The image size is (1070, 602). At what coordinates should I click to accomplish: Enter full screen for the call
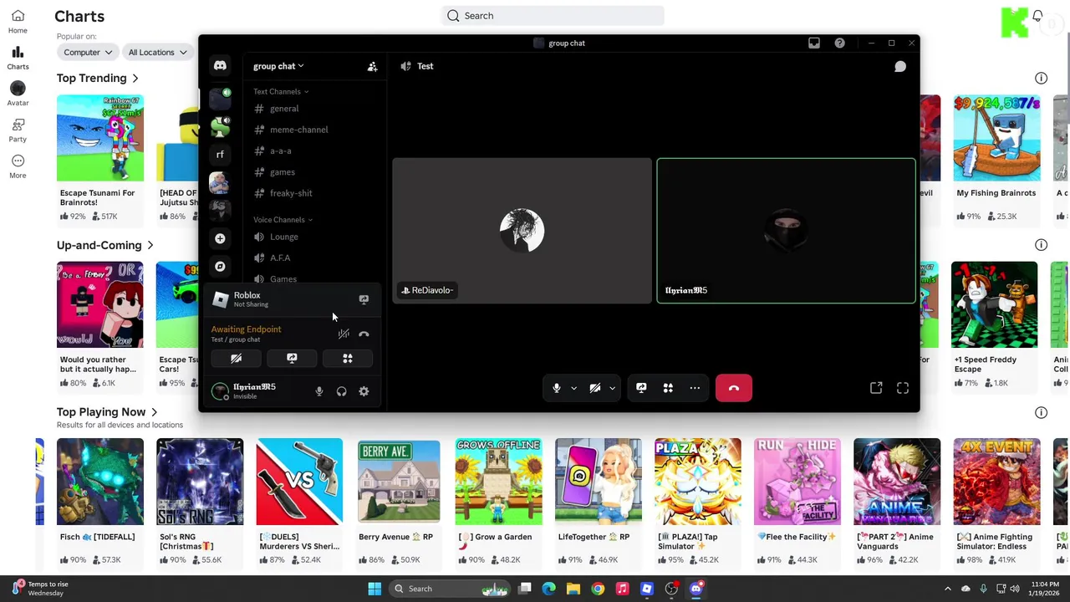(x=903, y=388)
